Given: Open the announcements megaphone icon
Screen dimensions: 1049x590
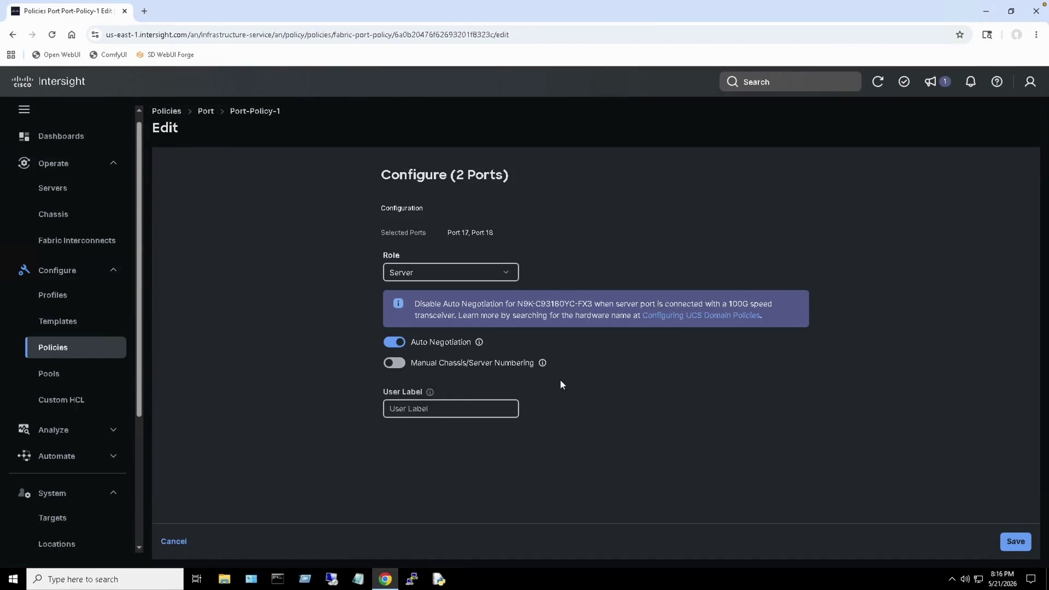Looking at the screenshot, I should 930,82.
